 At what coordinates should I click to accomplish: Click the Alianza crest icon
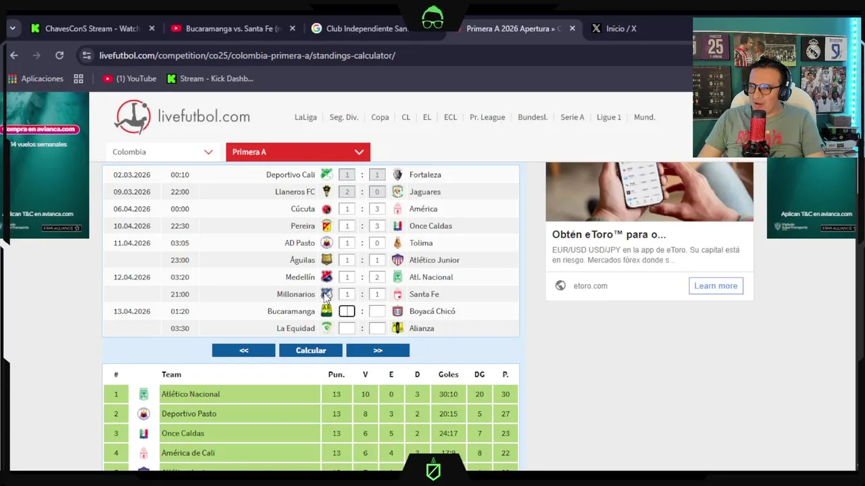pyautogui.click(x=397, y=328)
